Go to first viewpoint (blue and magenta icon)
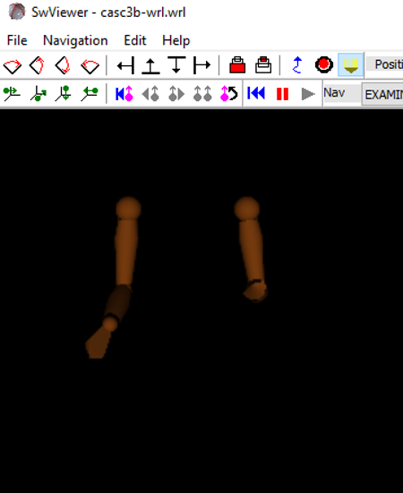The image size is (403, 493). [x=124, y=94]
